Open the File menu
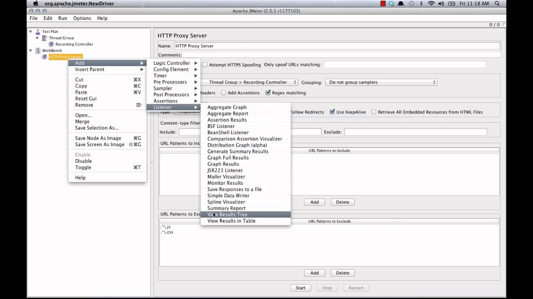 pyautogui.click(x=34, y=18)
